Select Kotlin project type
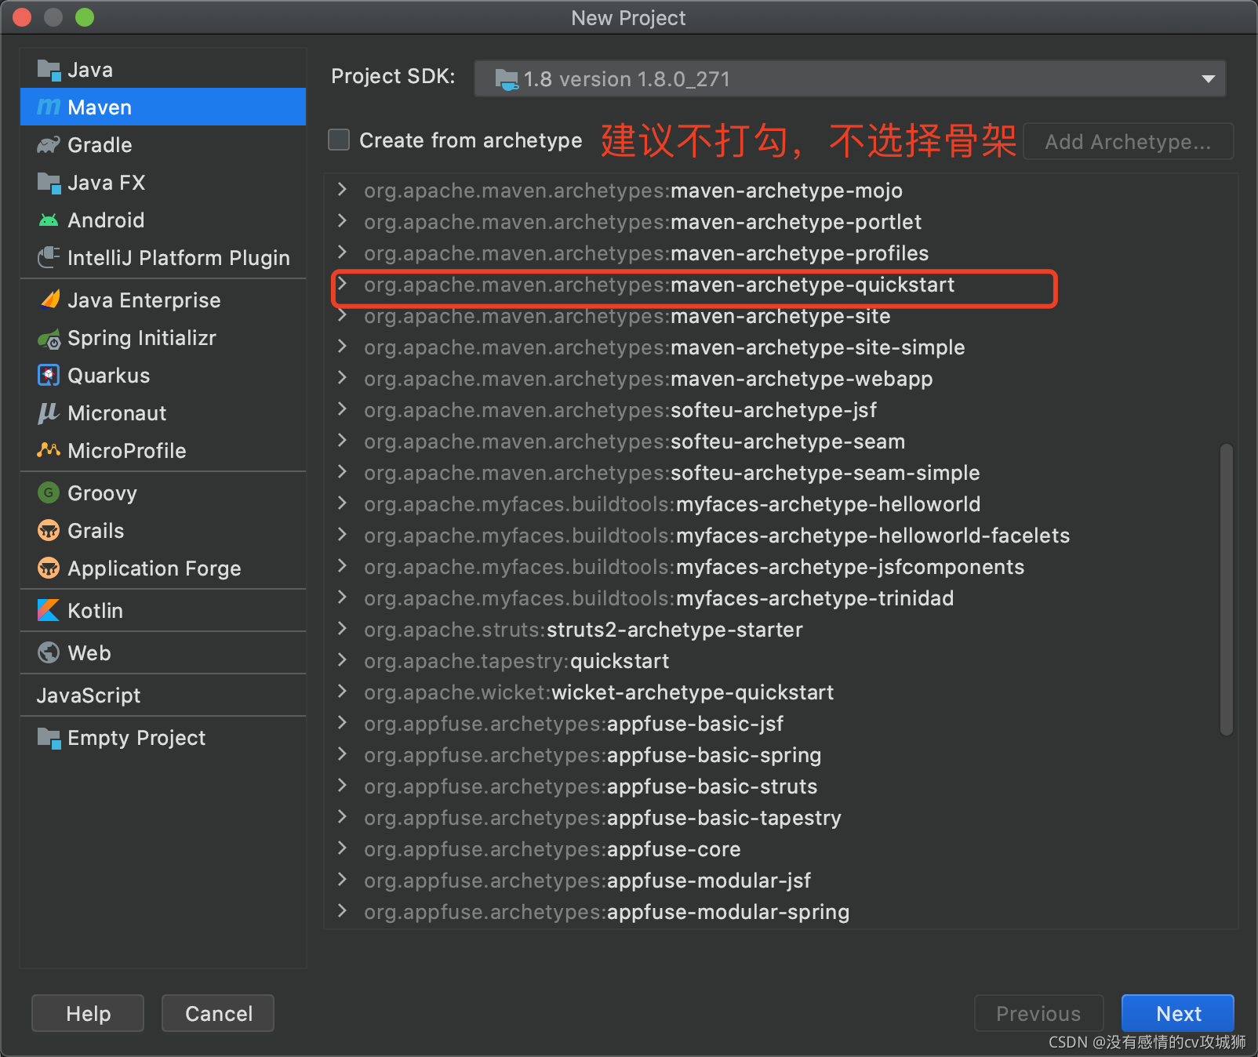The image size is (1258, 1057). click(163, 611)
